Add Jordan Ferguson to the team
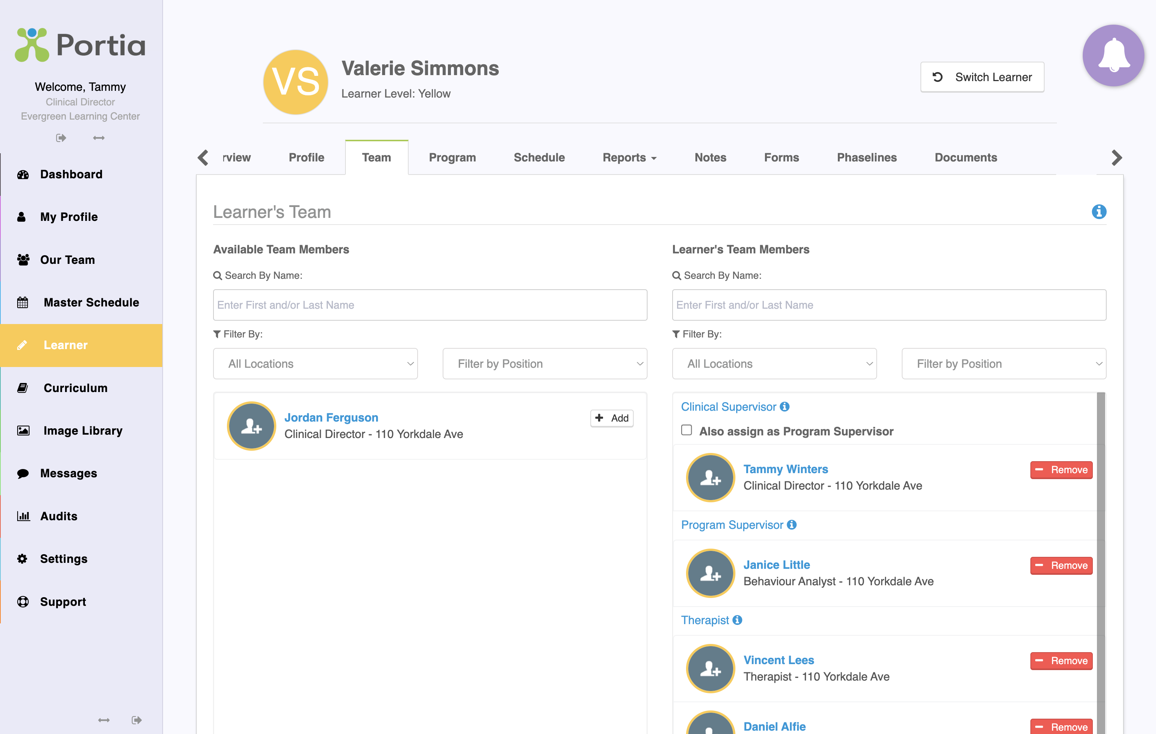Viewport: 1156px width, 734px height. point(612,418)
